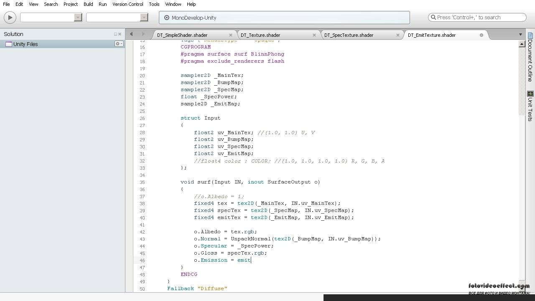Click 'sample2D _EmitMap;' code line

point(210,104)
